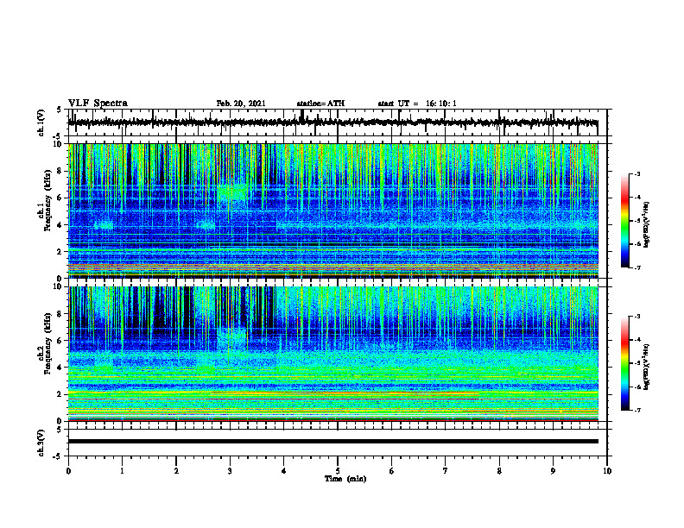The height and width of the screenshot is (528, 684).
Task: Click the ch.1 "Frequency (kHz)" axis label
Action: tap(47, 201)
